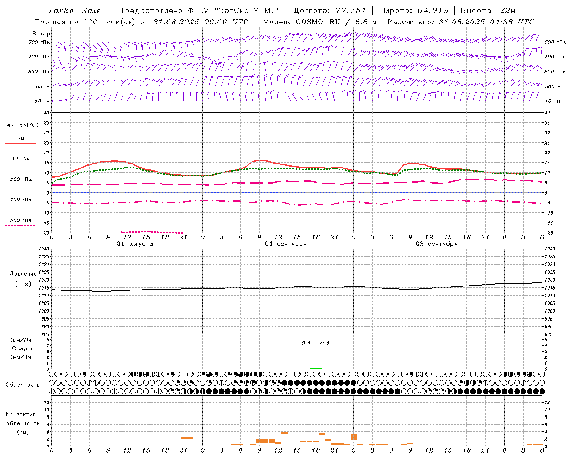Click the (гПа) unit label under Давление
This screenshot has height=454, width=568.
(23, 284)
